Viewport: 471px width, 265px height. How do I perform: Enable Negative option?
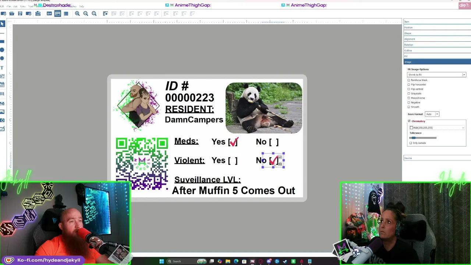coord(409,102)
